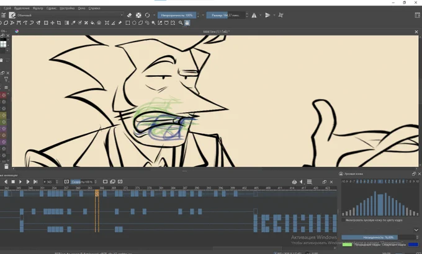Select the Colorize mask tool
422x254 pixels.
coord(79,23)
